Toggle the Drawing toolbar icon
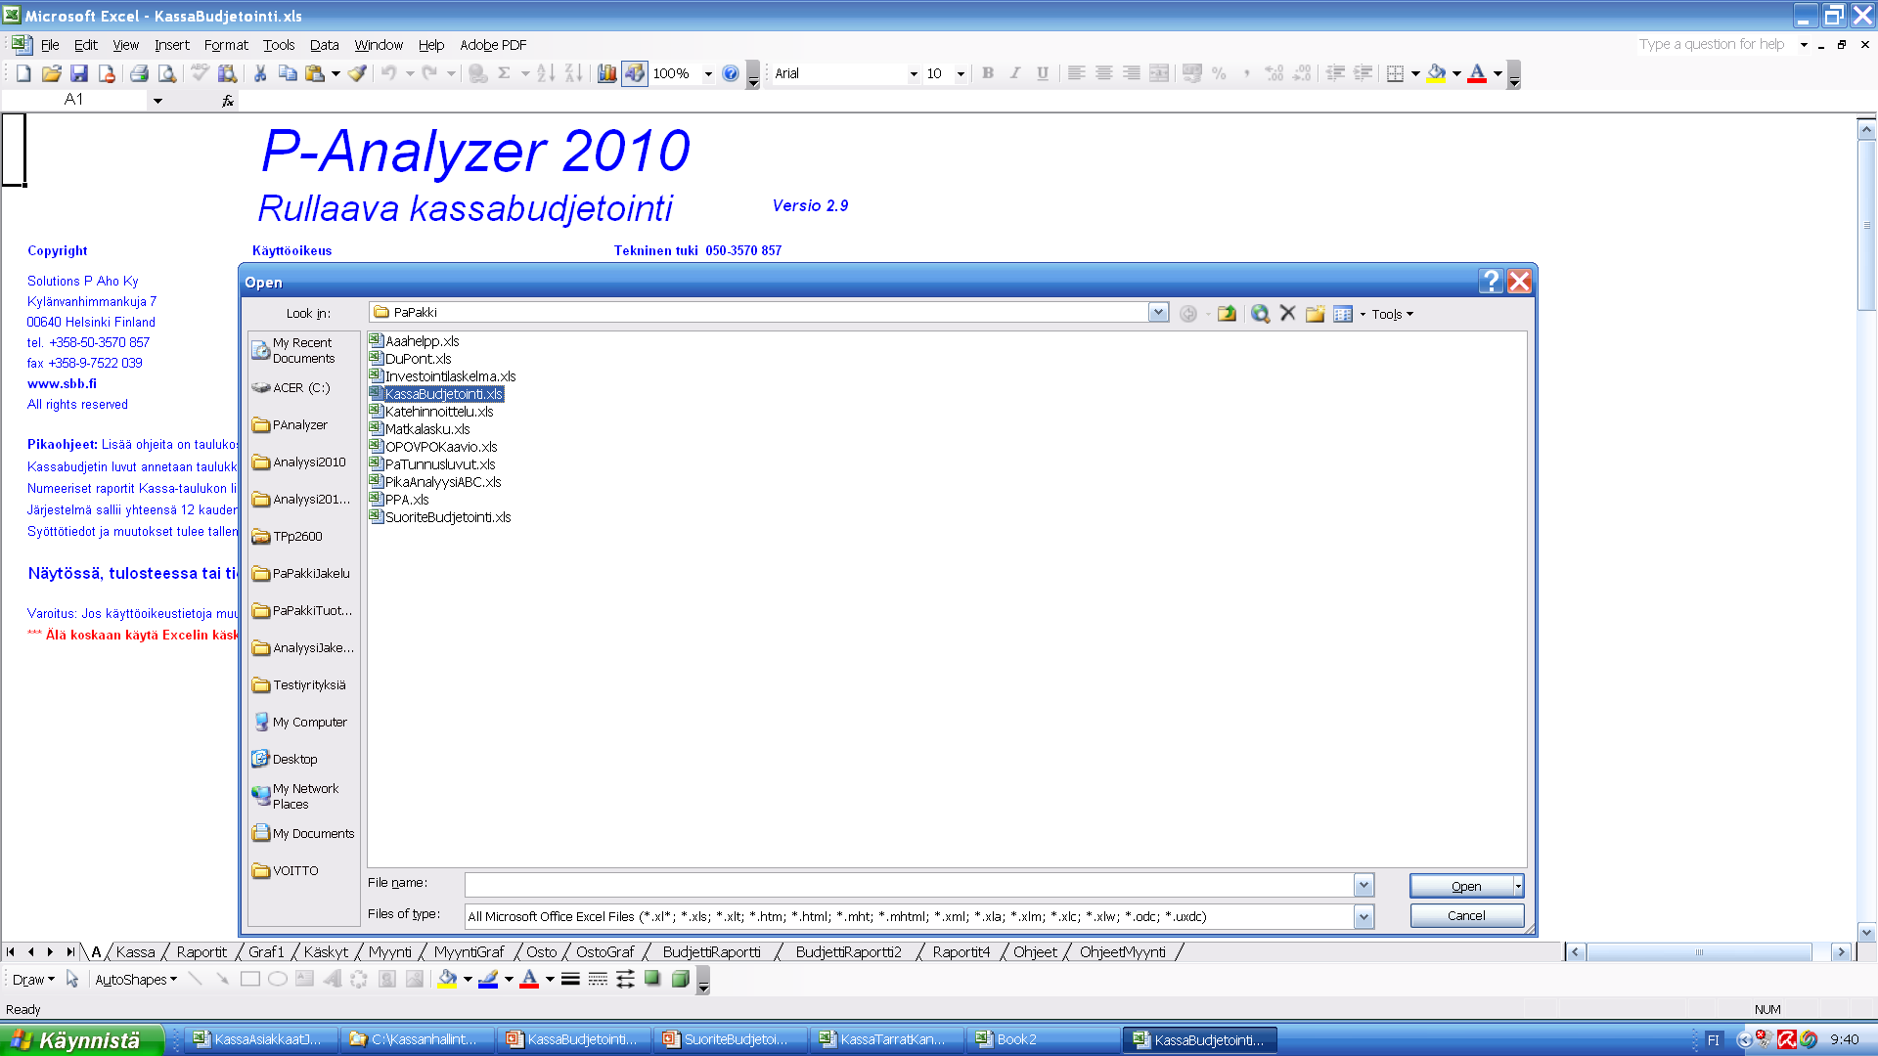This screenshot has width=1878, height=1056. pos(635,73)
